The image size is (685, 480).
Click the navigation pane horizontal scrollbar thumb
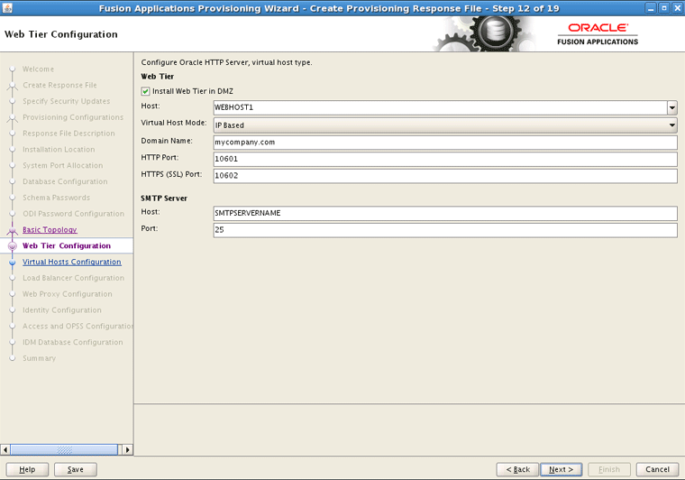64,450
